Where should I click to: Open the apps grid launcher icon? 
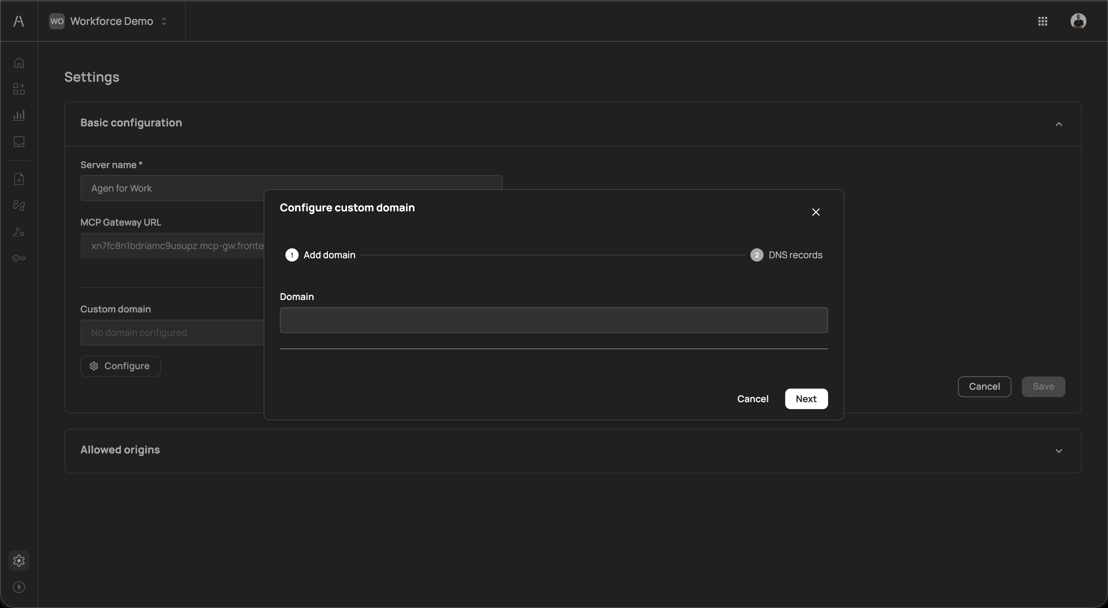point(1043,21)
